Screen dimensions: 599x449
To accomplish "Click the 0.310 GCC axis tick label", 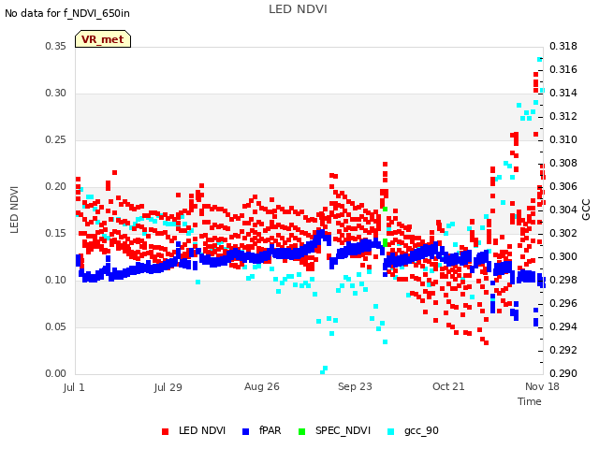I will pos(563,139).
